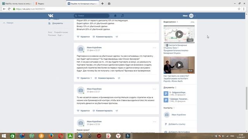248x139 pixels.
Task: Open the orange Bitcoin taskbar icon
Action: pyautogui.click(x=41, y=136)
